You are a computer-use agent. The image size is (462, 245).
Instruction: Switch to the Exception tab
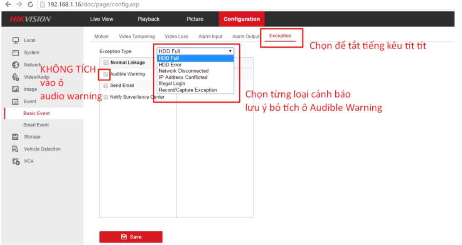click(x=280, y=36)
